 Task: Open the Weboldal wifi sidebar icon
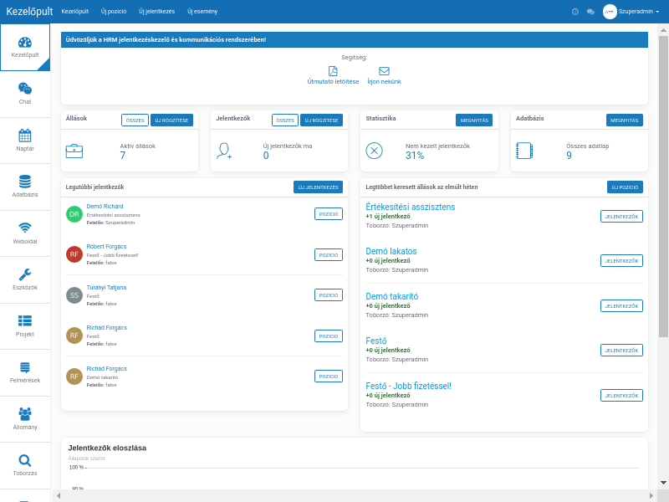(x=25, y=228)
